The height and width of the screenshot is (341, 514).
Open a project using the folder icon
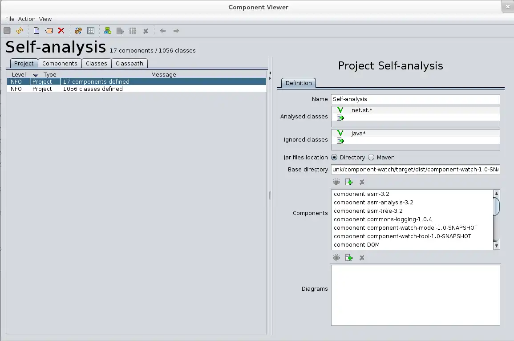click(49, 31)
